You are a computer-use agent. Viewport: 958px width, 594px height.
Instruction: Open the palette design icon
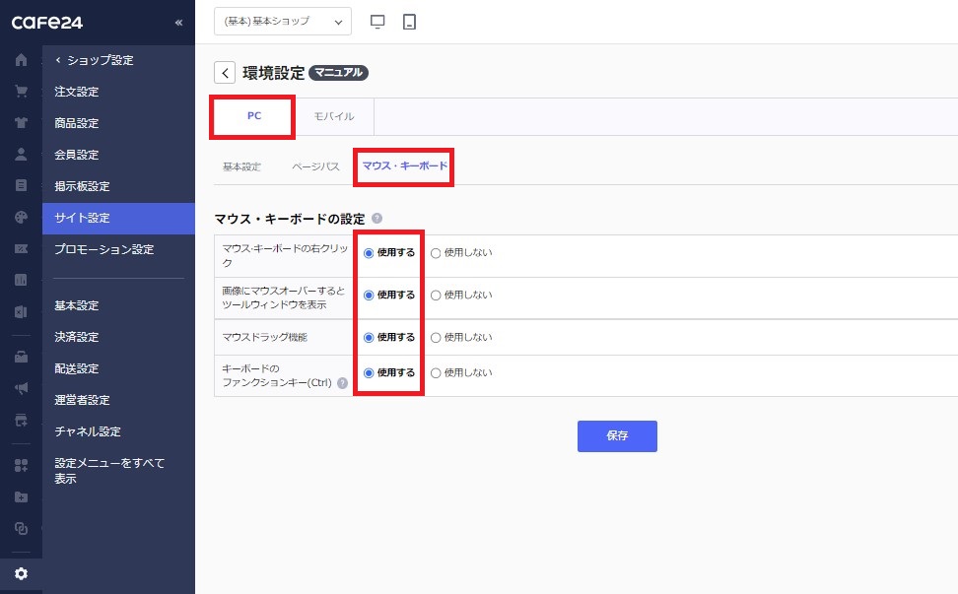pyautogui.click(x=21, y=218)
